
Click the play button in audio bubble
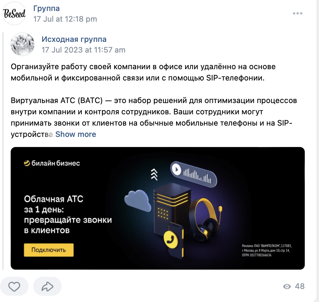point(176,170)
